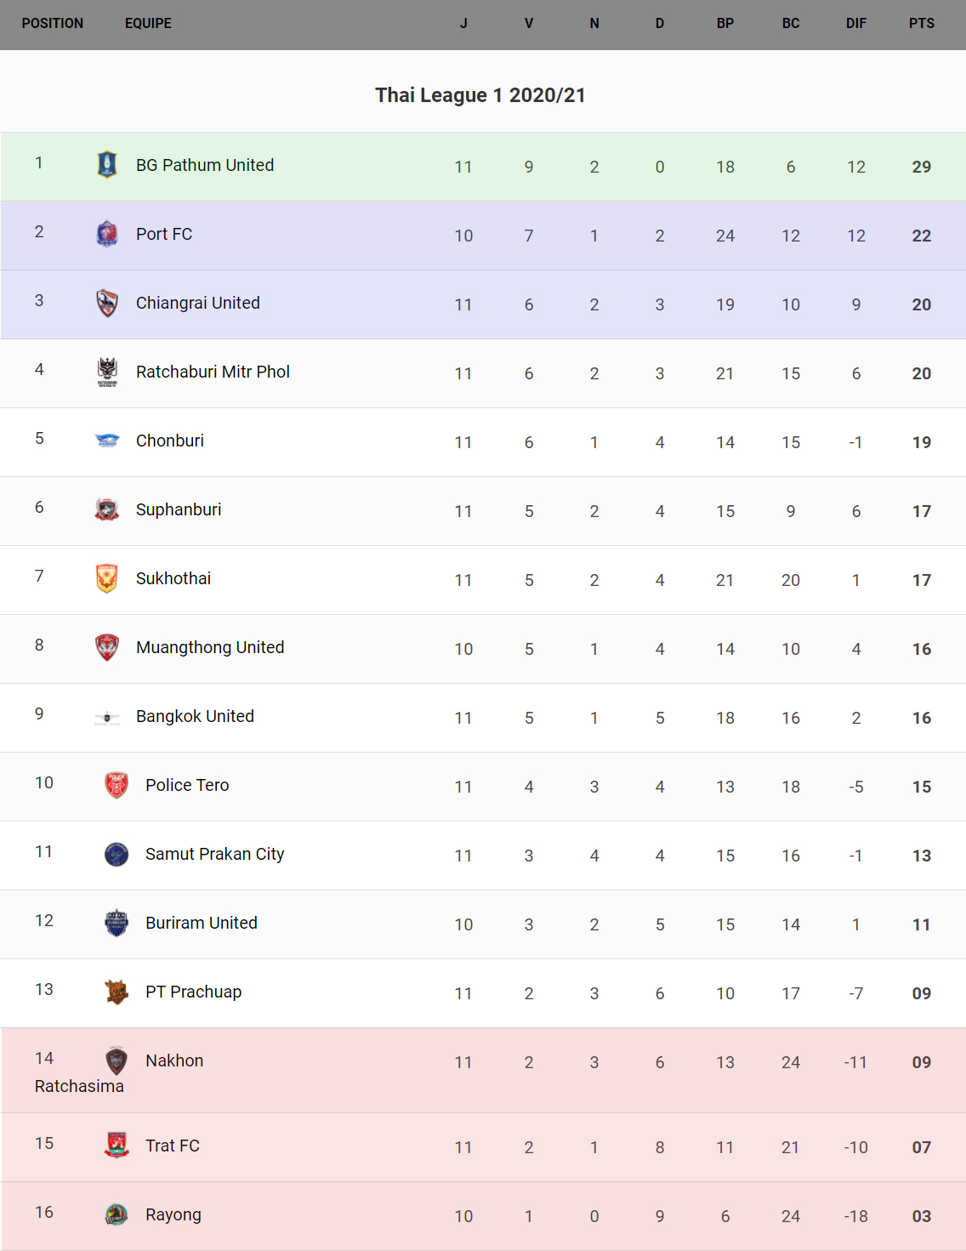Click the POSITION column header
This screenshot has height=1251, width=966.
click(53, 24)
